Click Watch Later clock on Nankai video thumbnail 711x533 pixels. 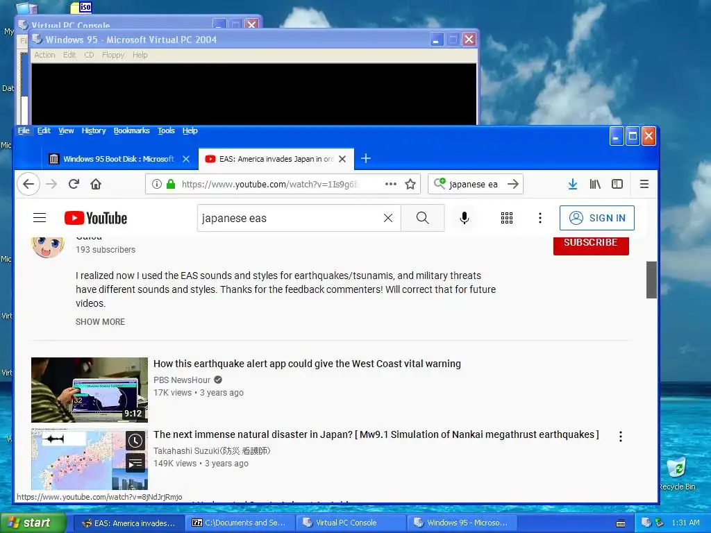point(135,441)
